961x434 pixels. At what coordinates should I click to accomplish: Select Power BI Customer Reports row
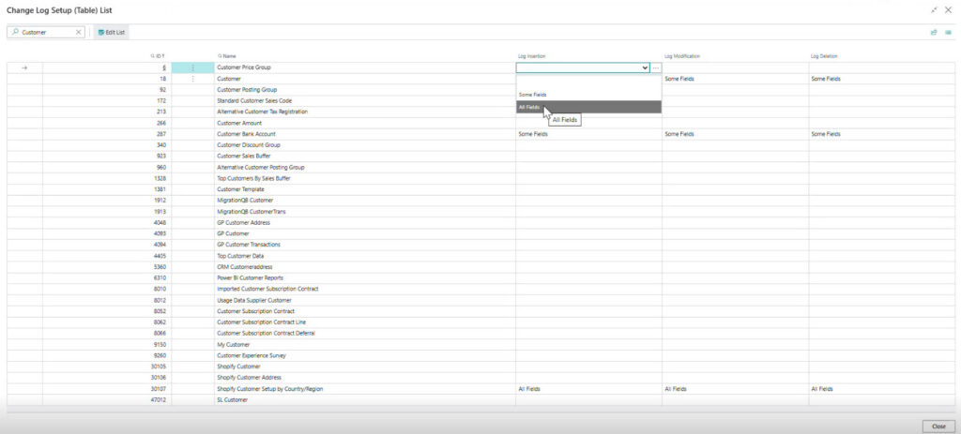(480, 277)
